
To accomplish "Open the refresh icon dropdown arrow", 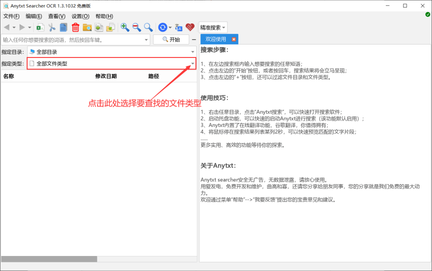I will pyautogui.click(x=170, y=27).
